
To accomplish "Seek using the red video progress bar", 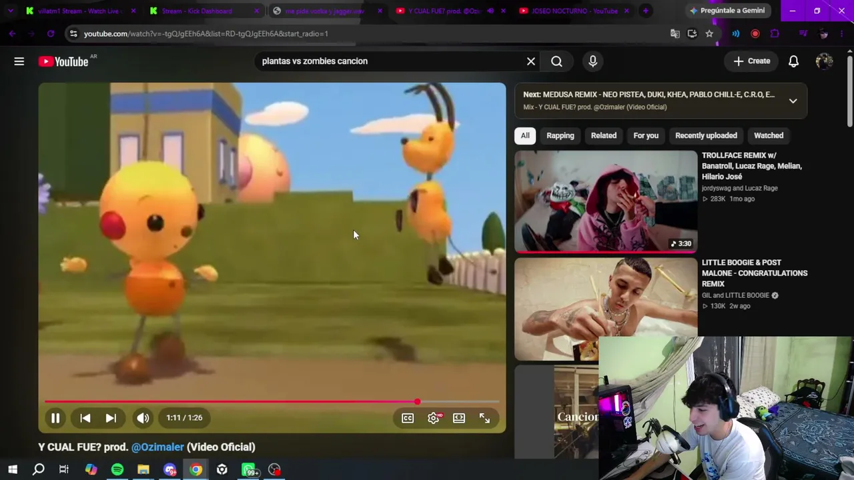I will pyautogui.click(x=272, y=402).
